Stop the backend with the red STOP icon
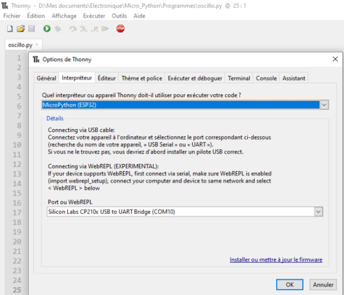 click(121, 29)
